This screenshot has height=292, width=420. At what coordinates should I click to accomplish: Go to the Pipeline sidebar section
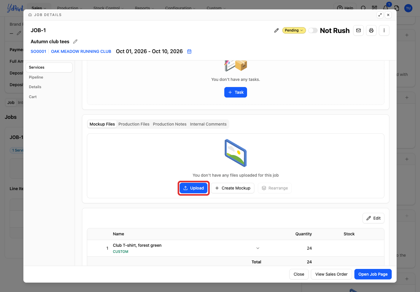(x=49, y=77)
